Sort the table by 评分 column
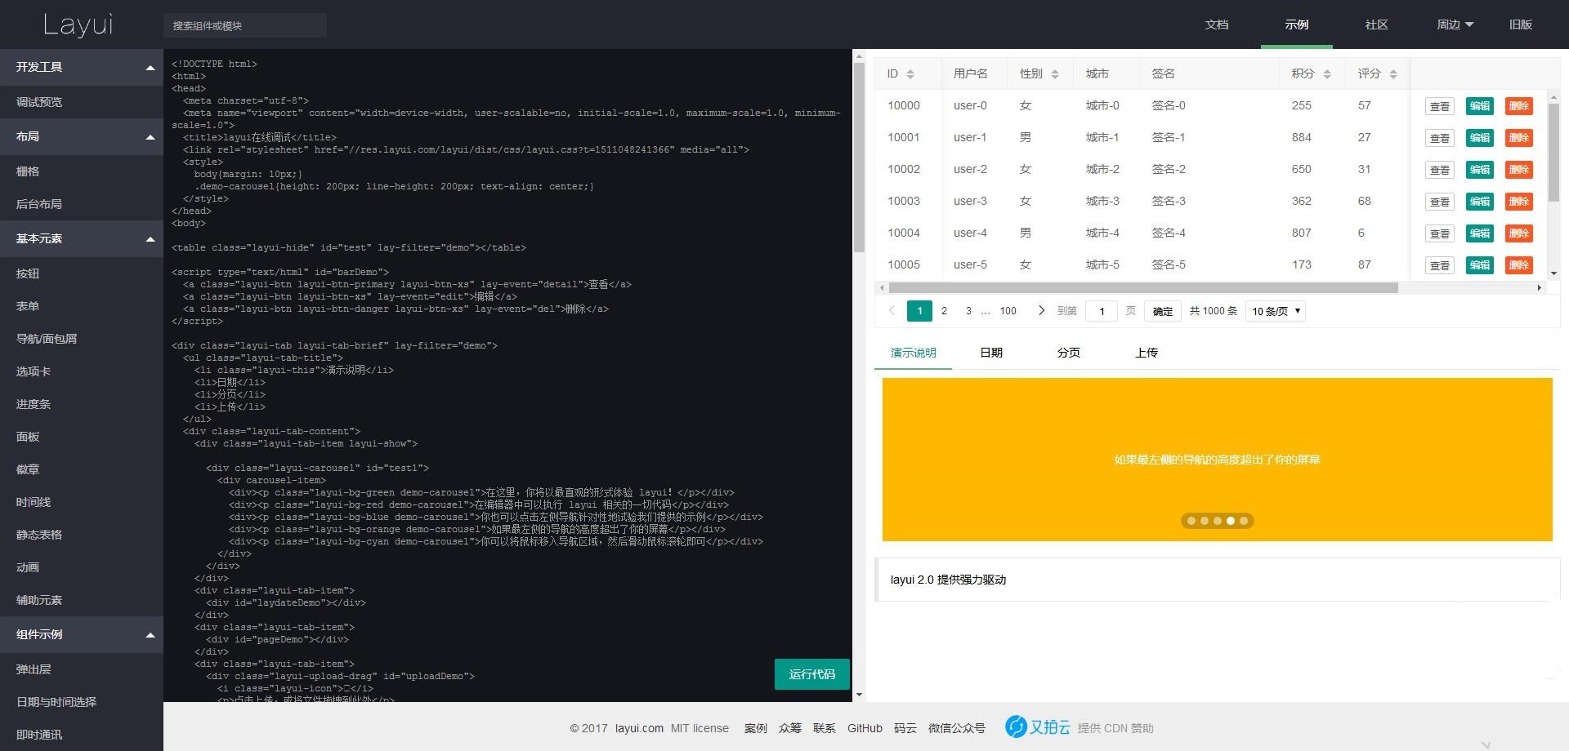Viewport: 1569px width, 751px height. pos(1393,74)
